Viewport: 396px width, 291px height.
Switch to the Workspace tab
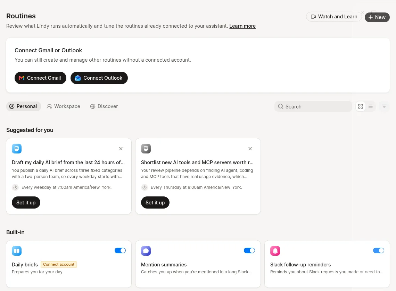pos(63,106)
